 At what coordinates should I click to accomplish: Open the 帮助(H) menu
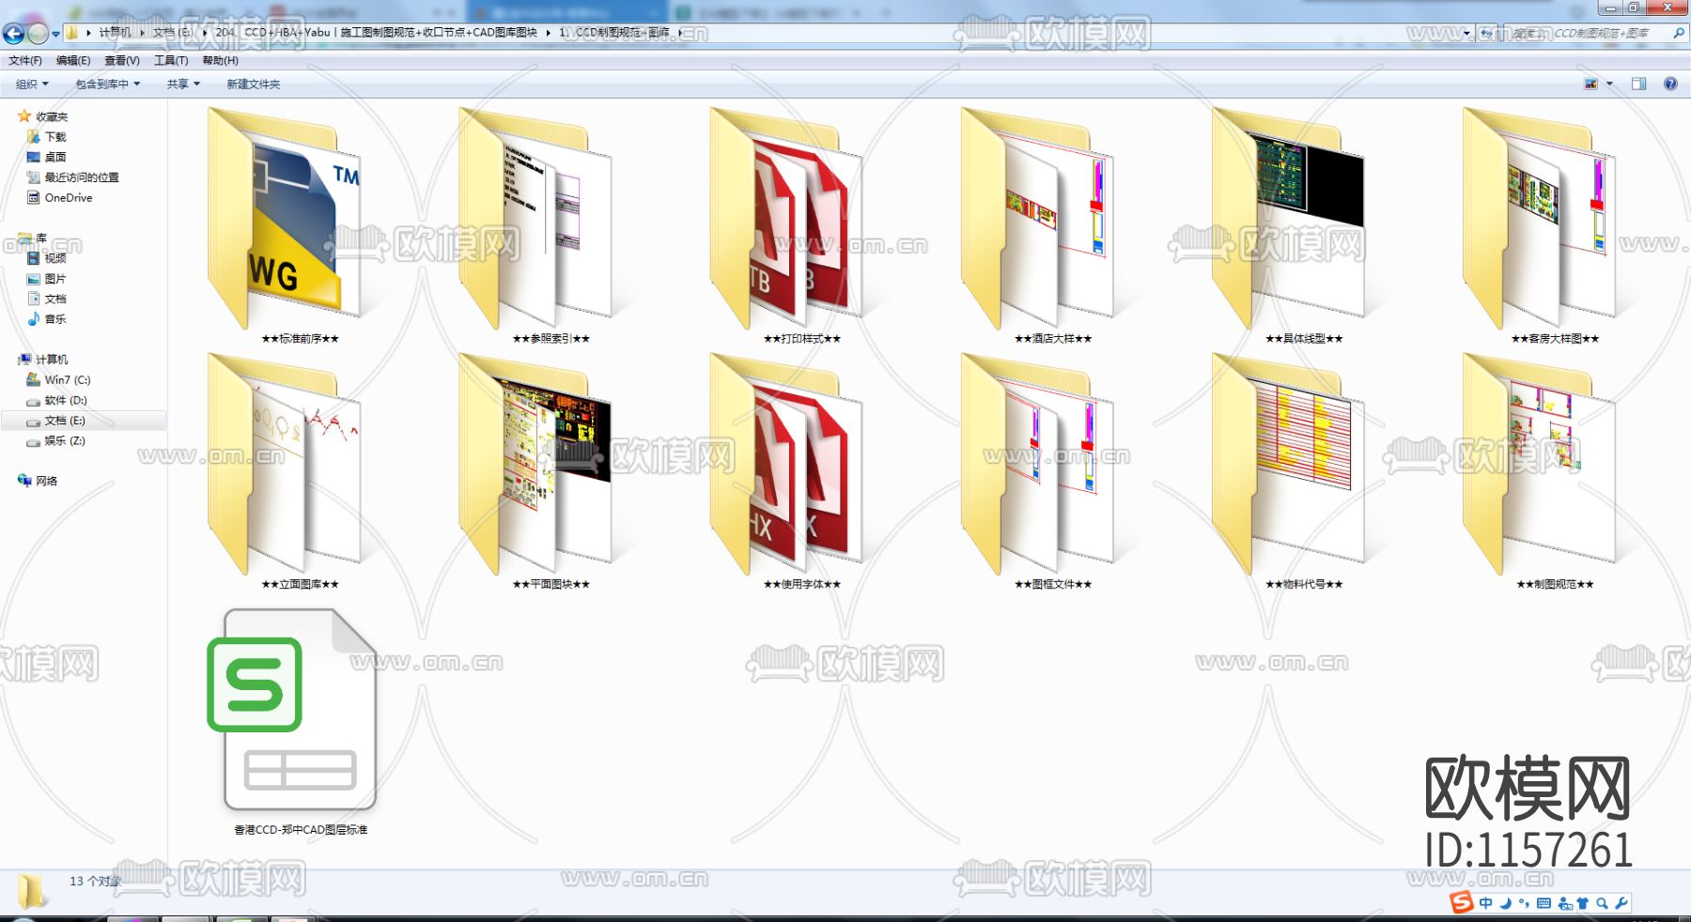[220, 60]
